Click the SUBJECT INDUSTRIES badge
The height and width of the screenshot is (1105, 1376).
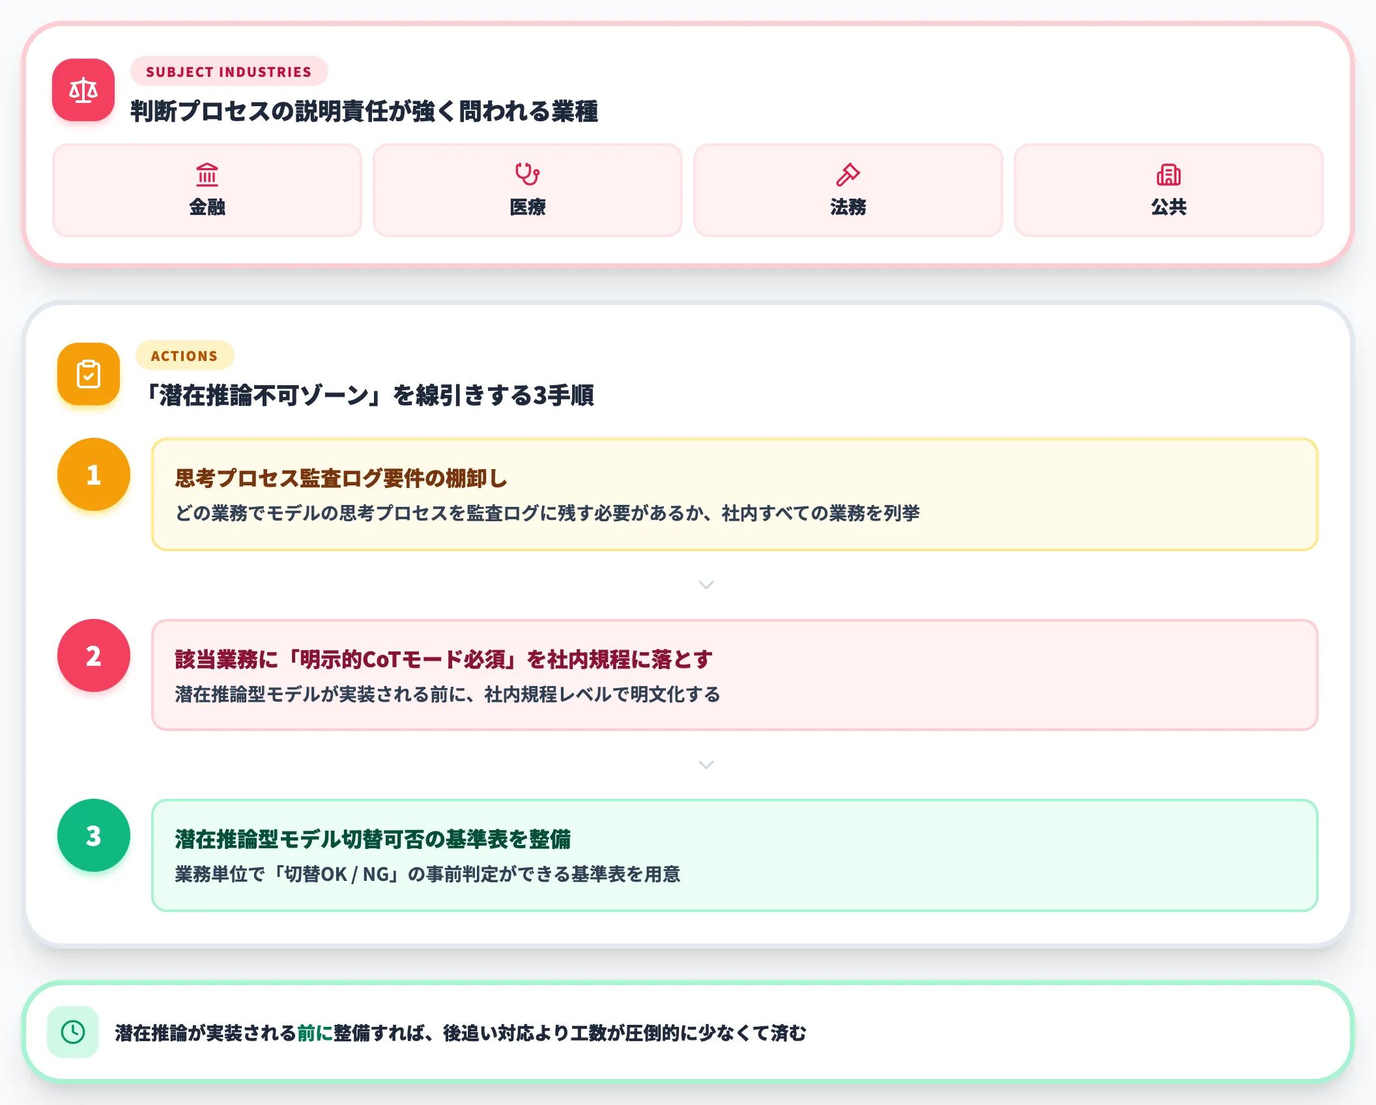229,72
